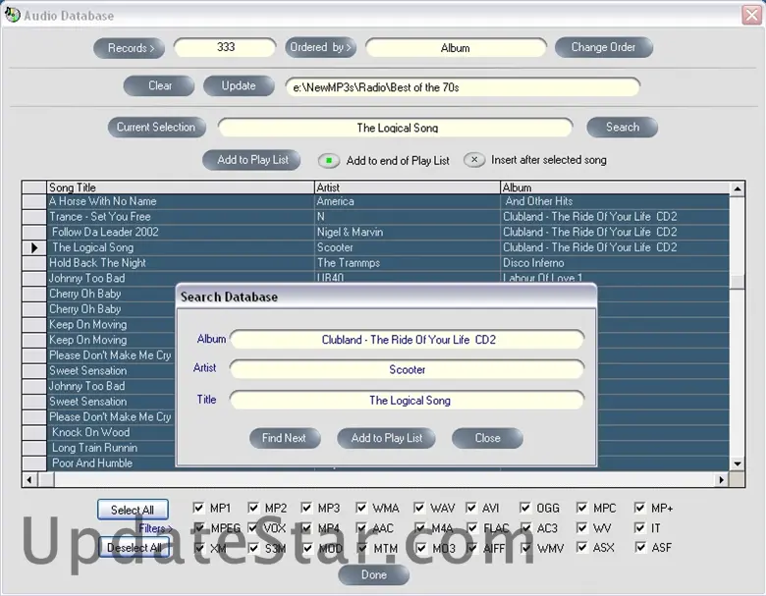
Task: Click the Audio Database app icon in title bar
Action: click(x=12, y=15)
